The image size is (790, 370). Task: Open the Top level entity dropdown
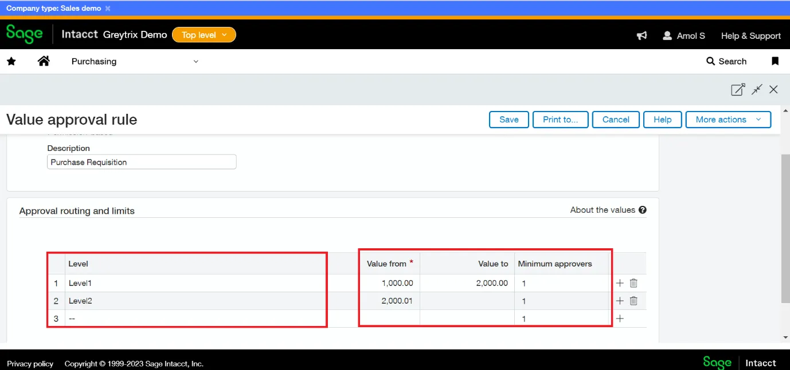pyautogui.click(x=204, y=35)
